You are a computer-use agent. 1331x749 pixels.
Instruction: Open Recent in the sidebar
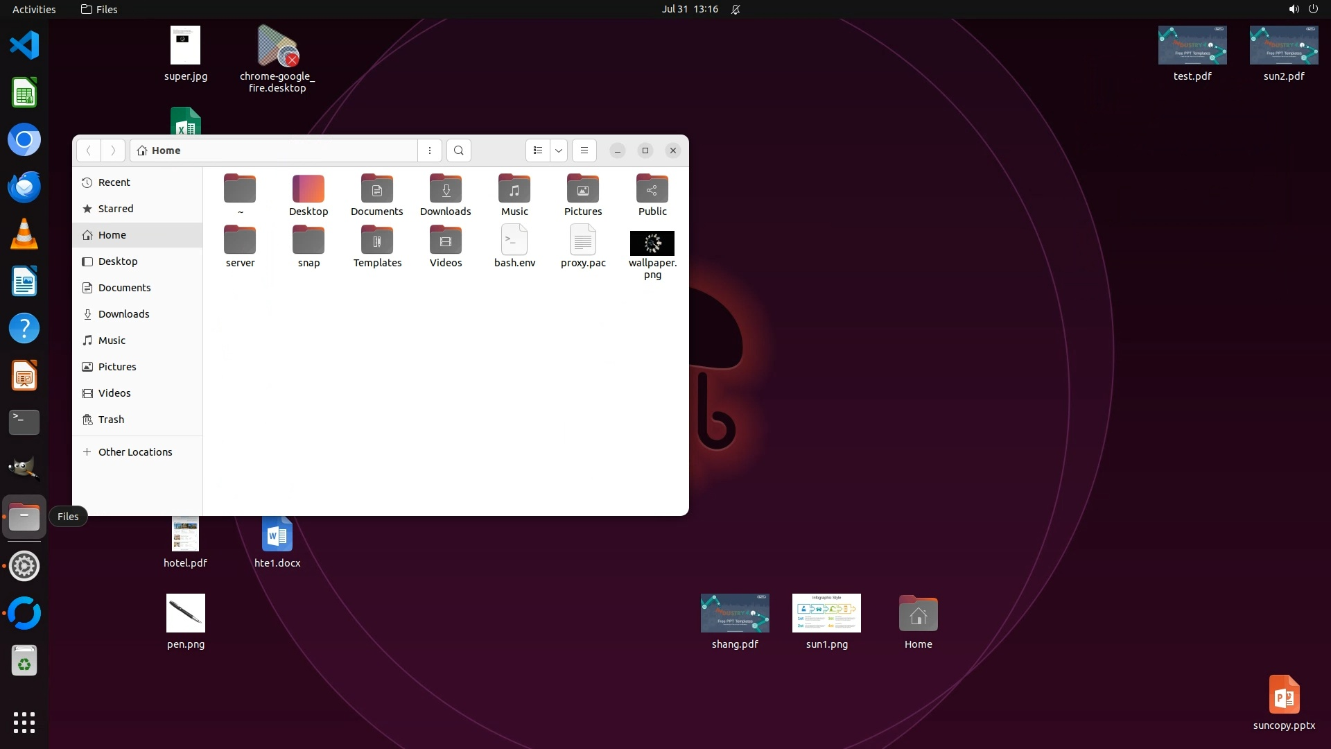114,182
